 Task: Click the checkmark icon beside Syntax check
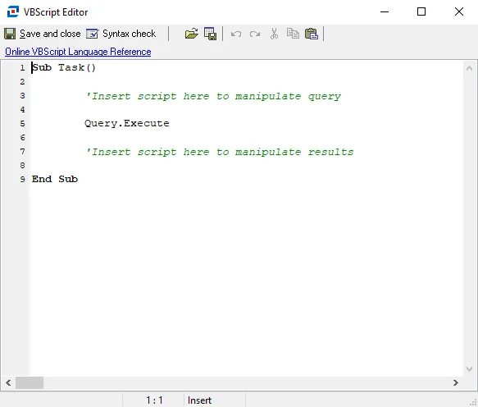point(93,34)
